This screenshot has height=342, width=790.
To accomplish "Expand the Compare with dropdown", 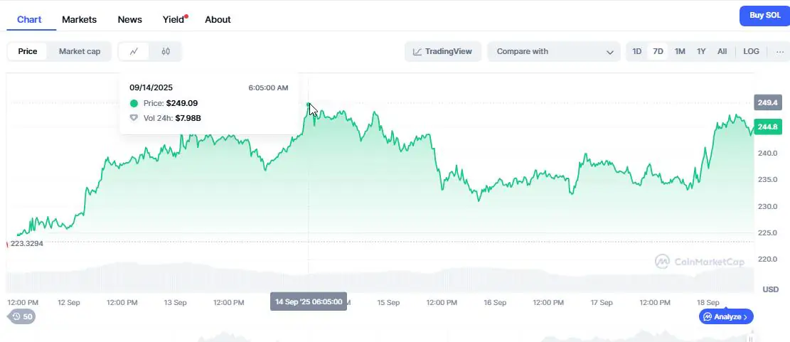I will [554, 51].
